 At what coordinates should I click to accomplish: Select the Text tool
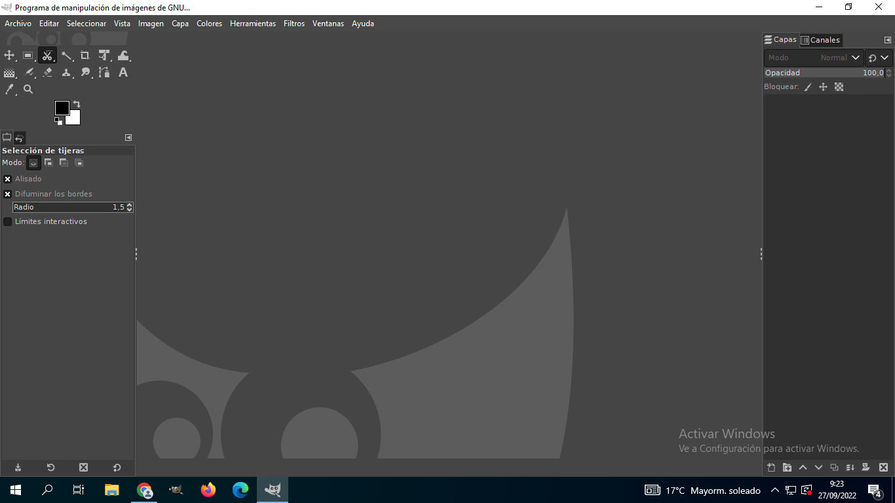(x=123, y=73)
